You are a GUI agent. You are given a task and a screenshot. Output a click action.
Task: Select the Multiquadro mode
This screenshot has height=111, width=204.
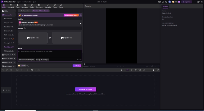pos(25,11)
